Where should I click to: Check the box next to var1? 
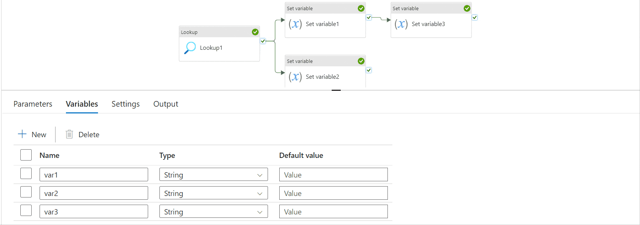pos(26,174)
